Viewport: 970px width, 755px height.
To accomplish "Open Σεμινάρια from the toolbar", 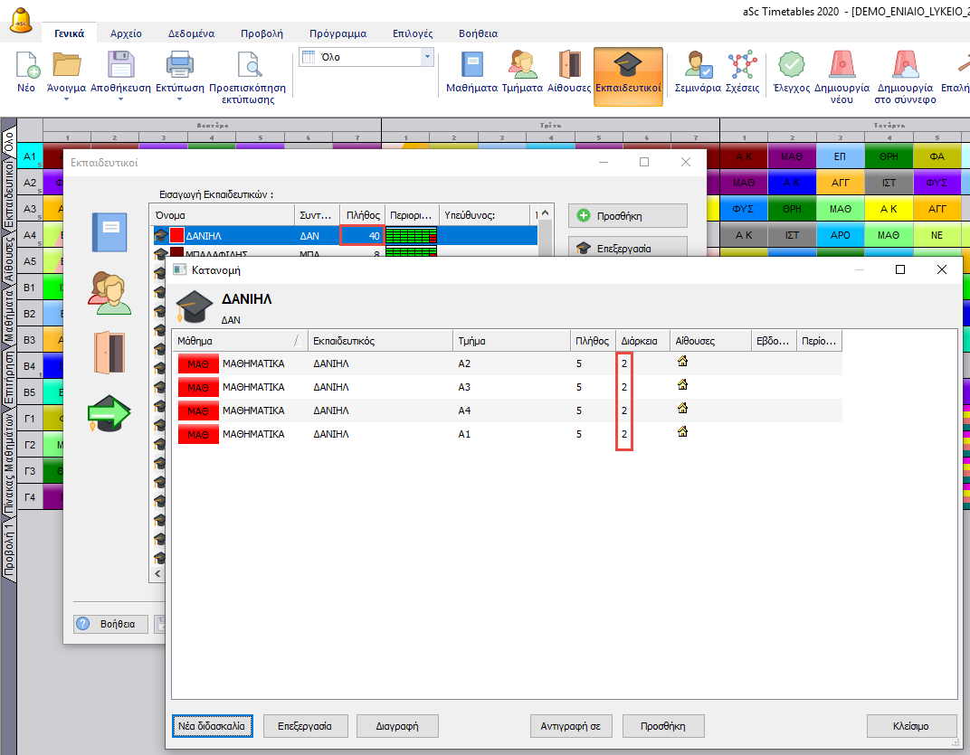I will tap(698, 72).
